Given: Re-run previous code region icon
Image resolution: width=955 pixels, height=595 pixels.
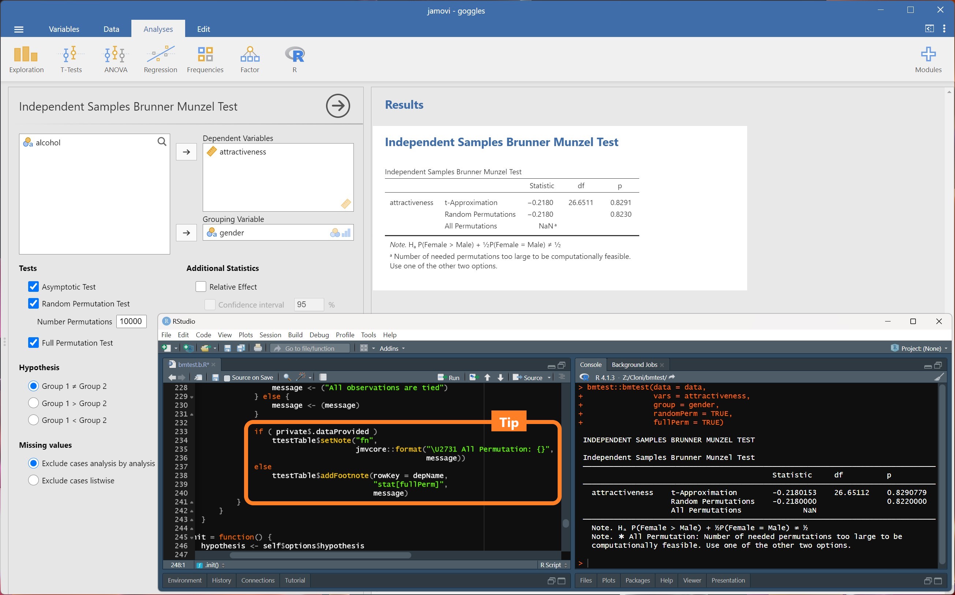Looking at the screenshot, I should pos(473,378).
